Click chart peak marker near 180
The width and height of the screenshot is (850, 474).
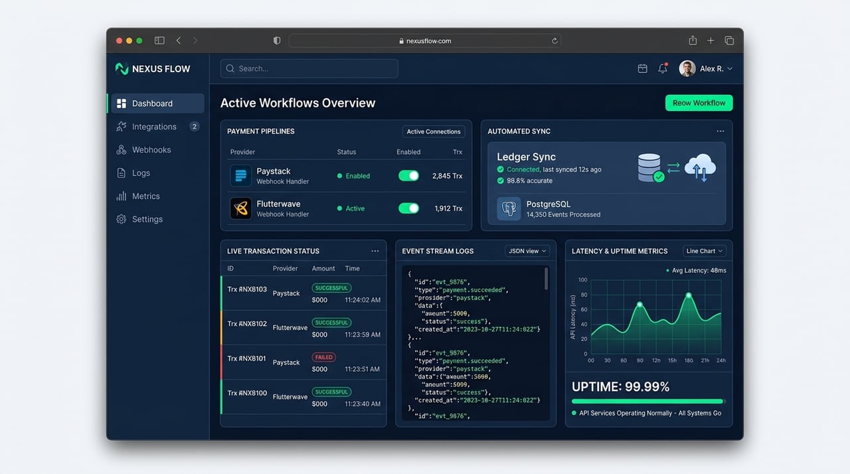(689, 295)
